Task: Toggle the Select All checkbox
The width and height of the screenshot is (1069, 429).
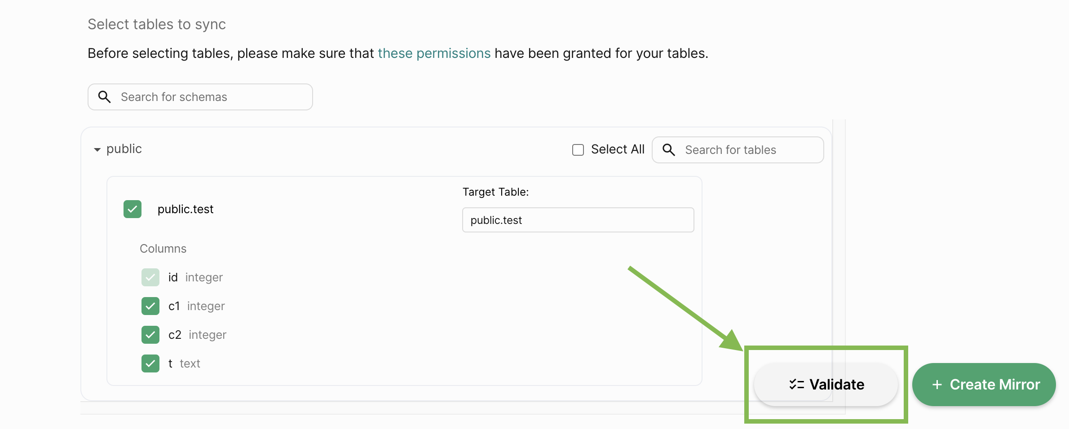Action: pos(578,150)
